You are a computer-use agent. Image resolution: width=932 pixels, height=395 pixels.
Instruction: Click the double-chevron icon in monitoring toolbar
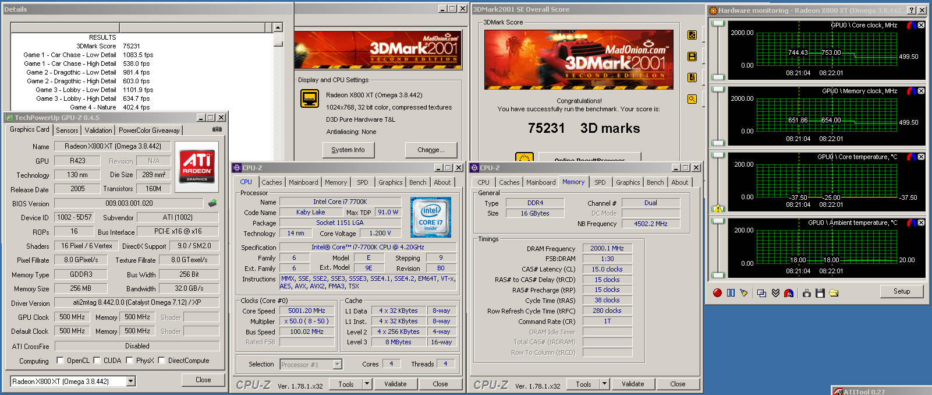click(x=775, y=292)
